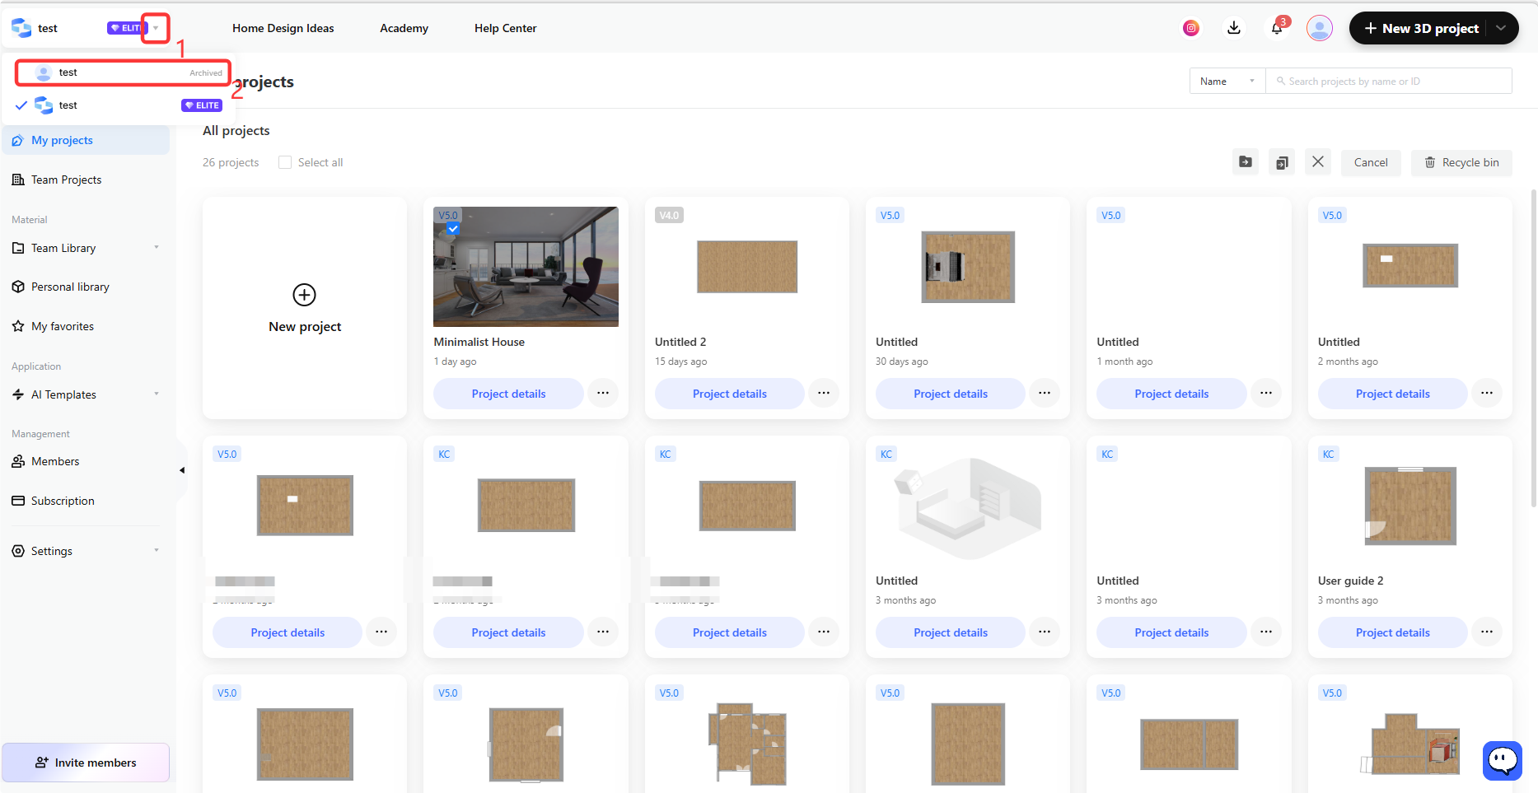Switch to the Archived test workspace

(123, 72)
